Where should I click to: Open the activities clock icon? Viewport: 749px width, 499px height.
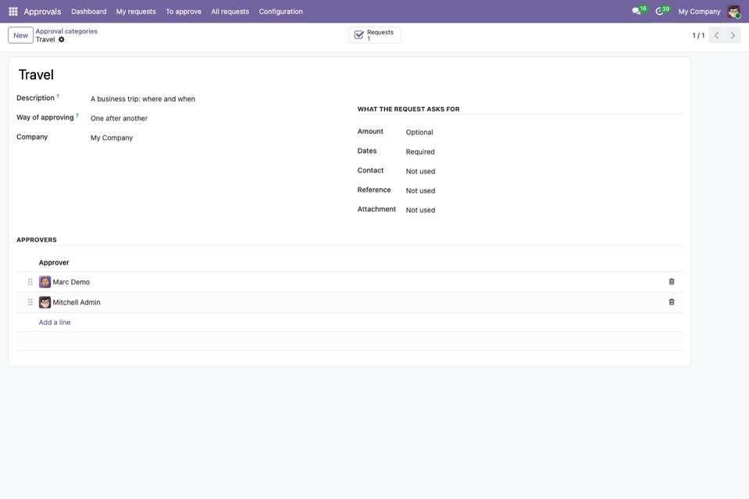[659, 11]
